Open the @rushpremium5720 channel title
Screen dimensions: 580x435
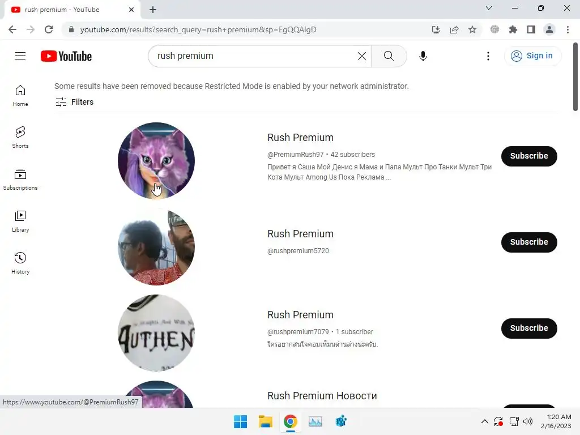[300, 234]
